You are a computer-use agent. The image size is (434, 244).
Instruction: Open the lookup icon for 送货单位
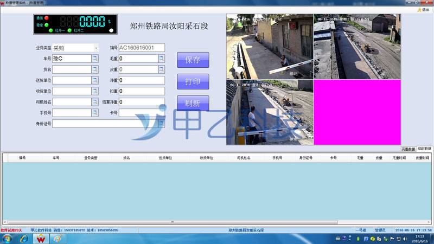pyautogui.click(x=95, y=80)
